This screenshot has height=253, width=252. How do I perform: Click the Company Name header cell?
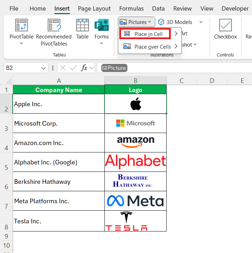coord(59,90)
